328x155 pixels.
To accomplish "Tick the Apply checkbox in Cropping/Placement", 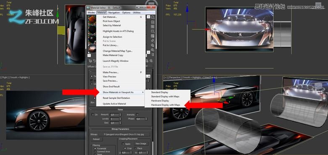I will 123,144.
